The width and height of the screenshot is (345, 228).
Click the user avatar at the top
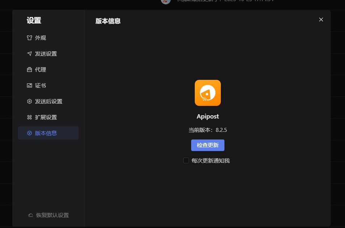pos(165,2)
